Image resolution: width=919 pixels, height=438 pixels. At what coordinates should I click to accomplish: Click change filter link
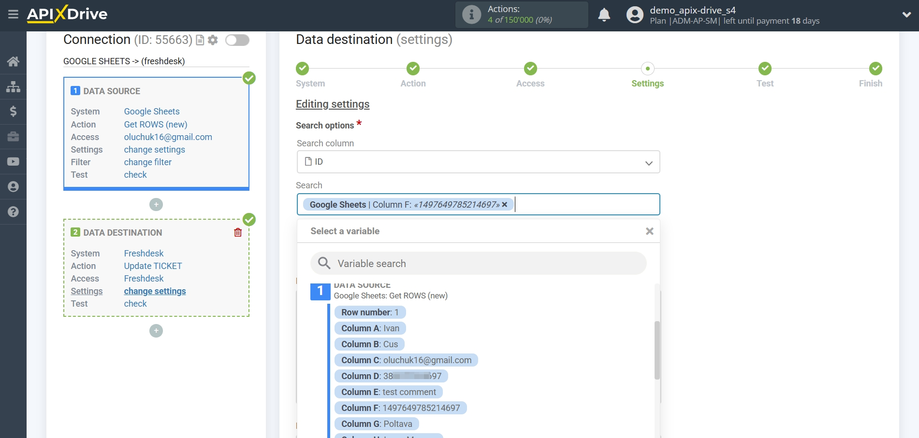tap(148, 162)
